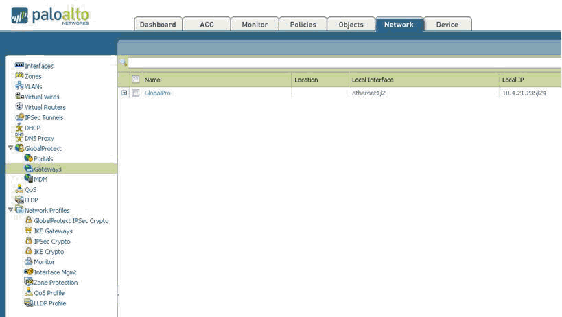Click the Virtual Routers icon

[x=19, y=107]
